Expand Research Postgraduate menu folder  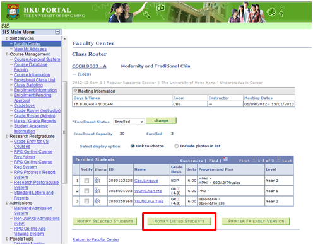(7, 136)
